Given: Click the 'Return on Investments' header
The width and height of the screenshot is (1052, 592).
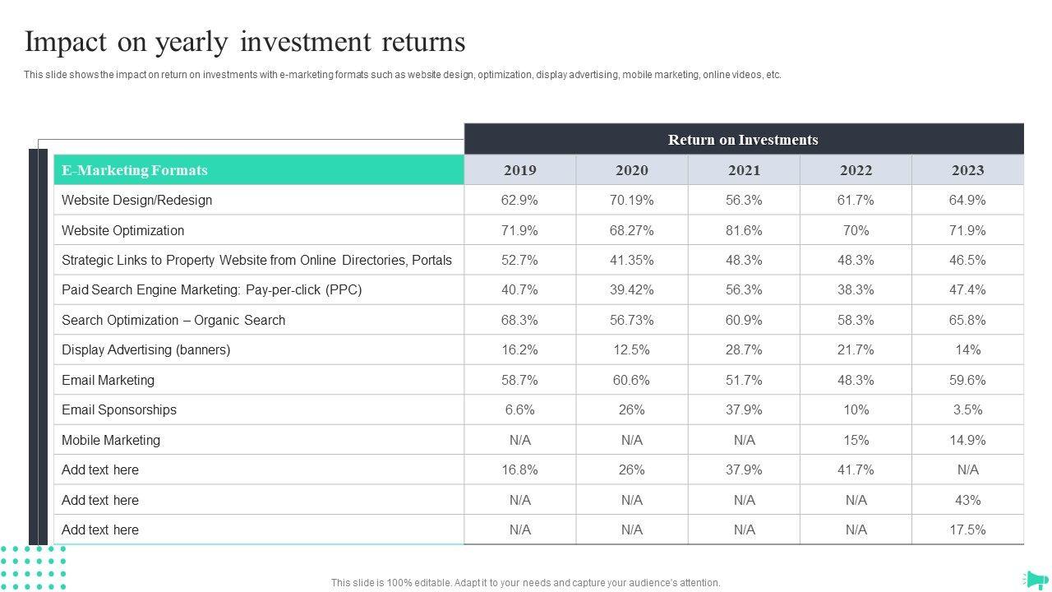Looking at the screenshot, I should 743,140.
